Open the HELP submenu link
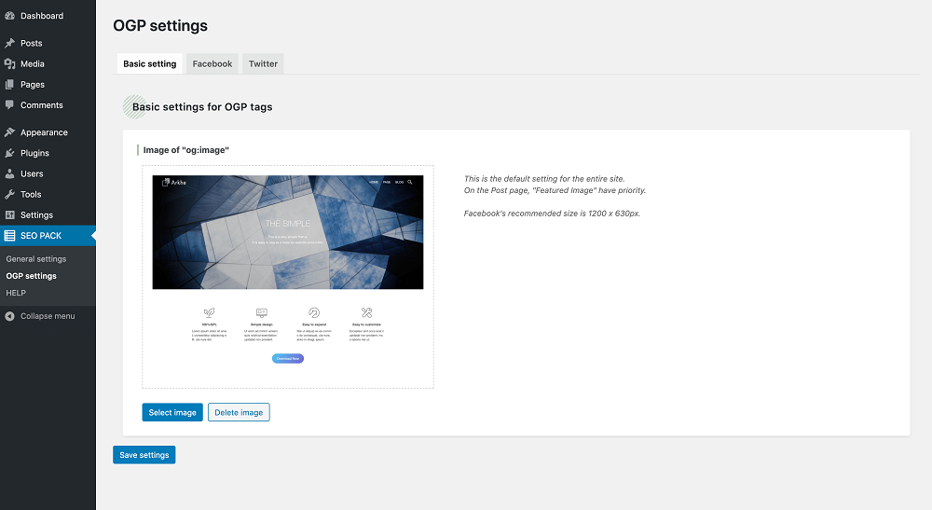Screen dimensions: 932x510 (16, 293)
